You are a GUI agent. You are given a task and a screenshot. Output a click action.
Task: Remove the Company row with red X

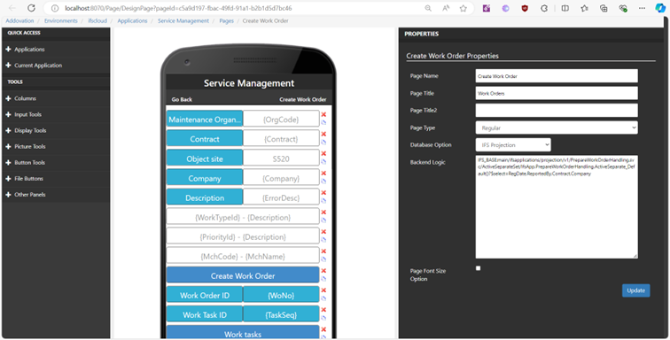pos(323,173)
